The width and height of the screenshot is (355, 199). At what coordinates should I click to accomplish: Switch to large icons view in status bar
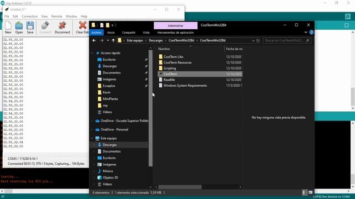(x=311, y=192)
